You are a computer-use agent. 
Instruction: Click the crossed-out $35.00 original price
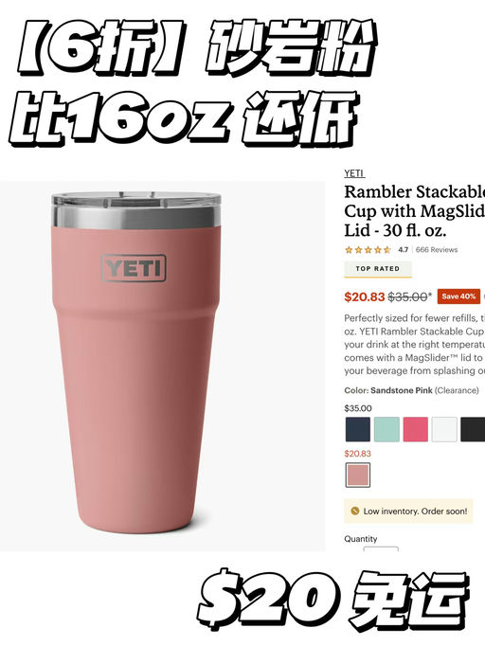pos(407,296)
